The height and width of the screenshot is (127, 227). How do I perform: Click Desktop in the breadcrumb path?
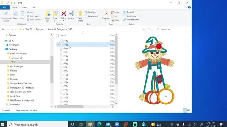40,29
